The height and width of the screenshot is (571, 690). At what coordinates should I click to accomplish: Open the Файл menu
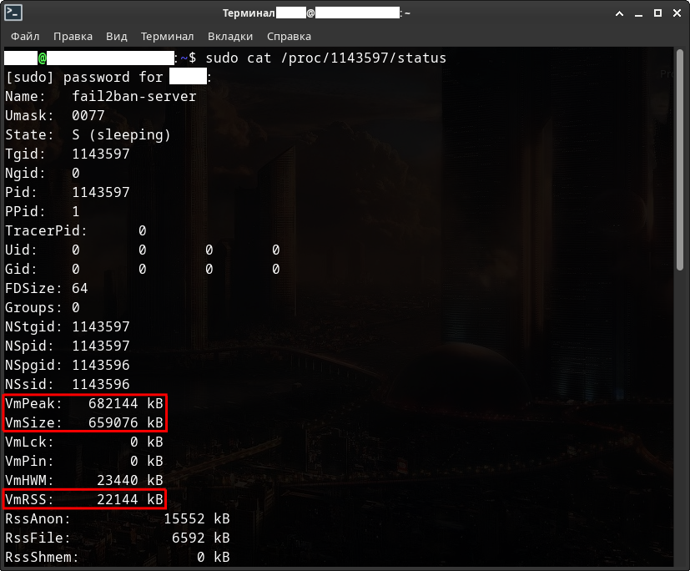tap(25, 37)
